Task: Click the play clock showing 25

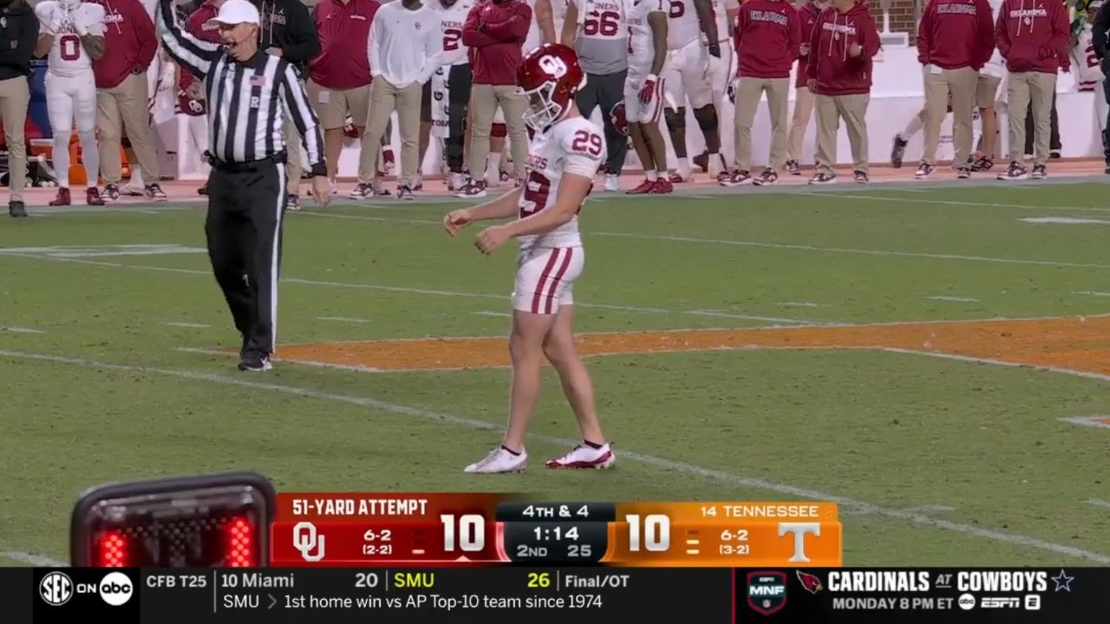Action: (579, 551)
